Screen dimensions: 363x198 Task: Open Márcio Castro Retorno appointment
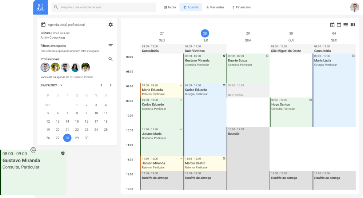(x=205, y=163)
